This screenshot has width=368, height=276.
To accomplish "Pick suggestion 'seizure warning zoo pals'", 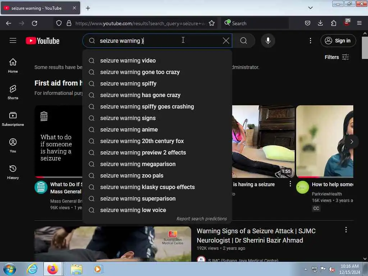I will [157, 175].
